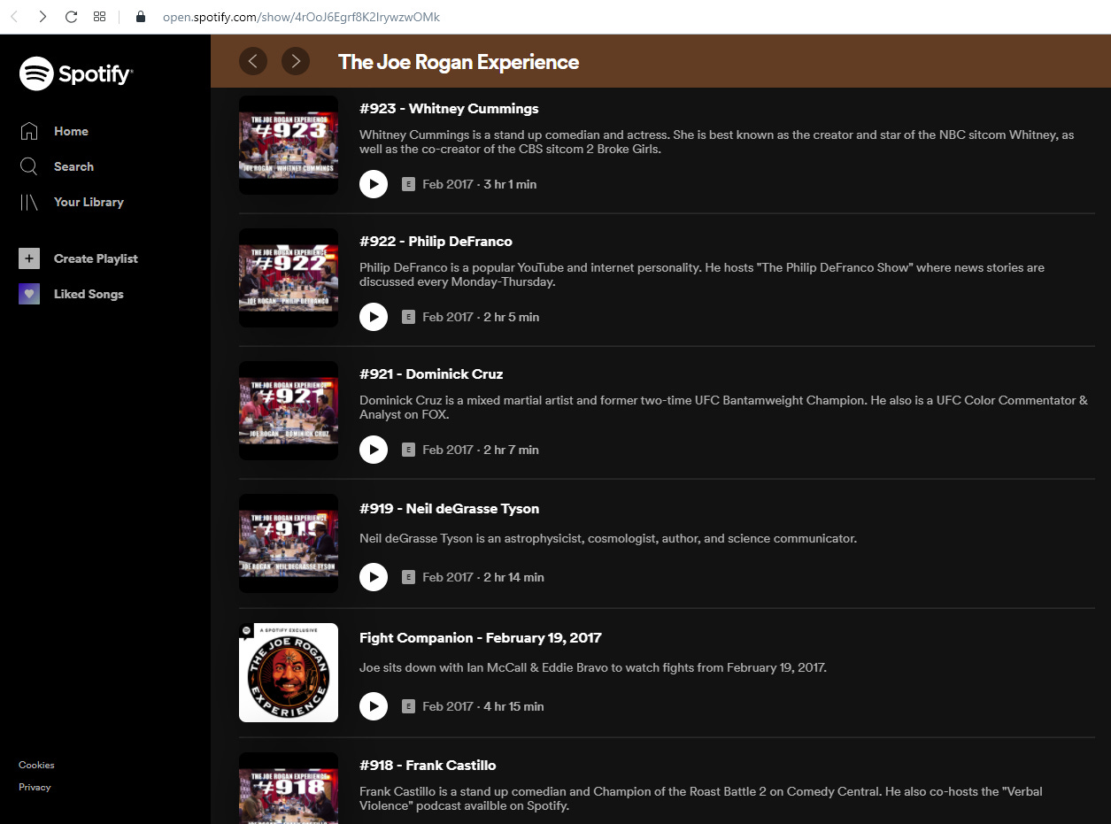
Task: Reload the page with browser refresh
Action: [x=72, y=17]
